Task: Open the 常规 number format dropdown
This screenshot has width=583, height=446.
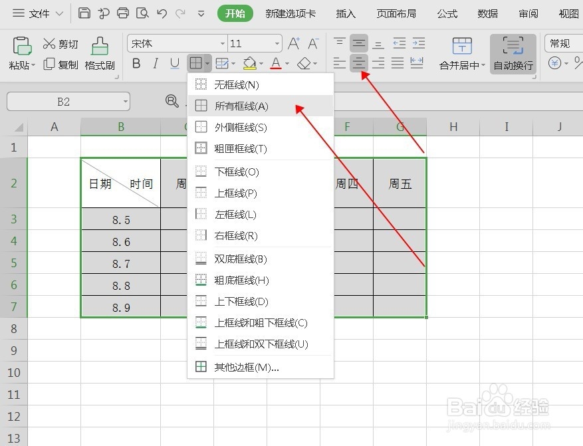Action: pos(560,43)
